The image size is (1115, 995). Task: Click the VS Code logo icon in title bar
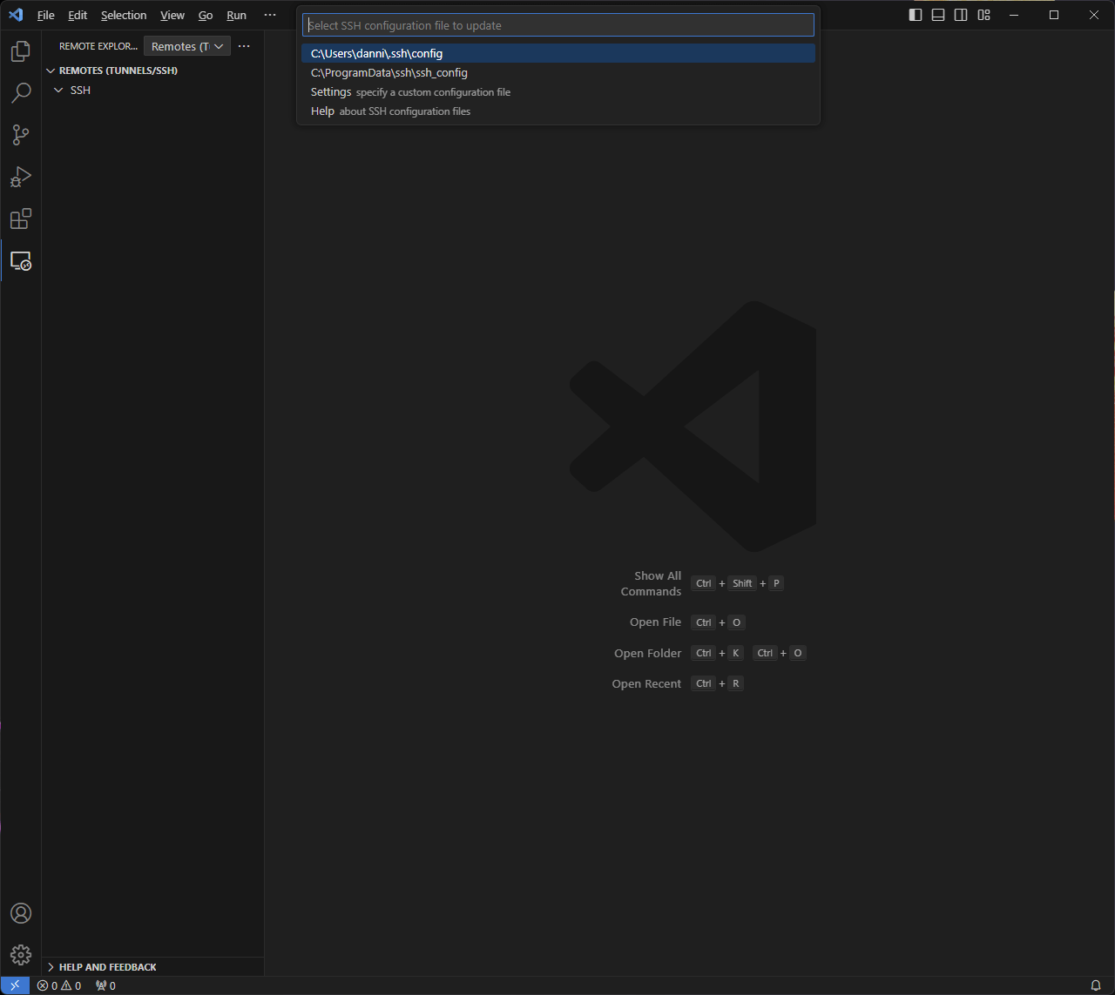click(x=16, y=15)
